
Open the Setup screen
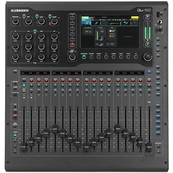point(121,57)
